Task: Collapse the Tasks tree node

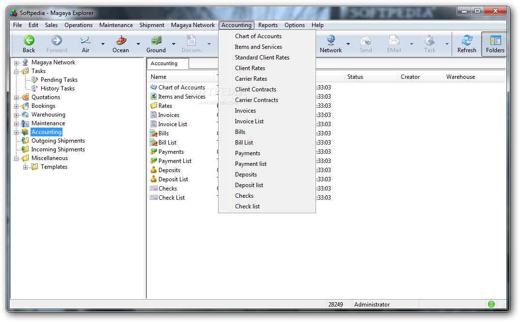Action: pos(16,72)
